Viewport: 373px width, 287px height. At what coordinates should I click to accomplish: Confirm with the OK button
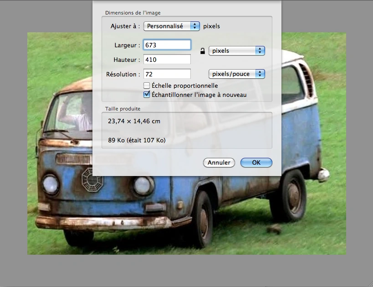256,162
